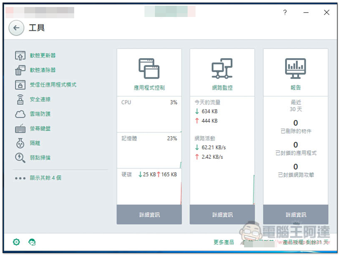Click the three dots icon beside 顯示其餘 4 個
The image size is (340, 256).
click(20, 178)
